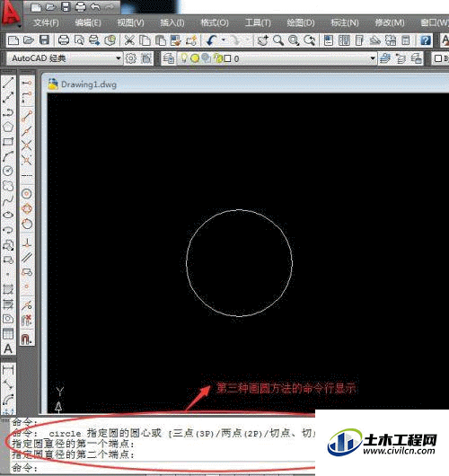The image size is (449, 476).
Task: Select the Multiline Text tool
Action: pyautogui.click(x=8, y=348)
